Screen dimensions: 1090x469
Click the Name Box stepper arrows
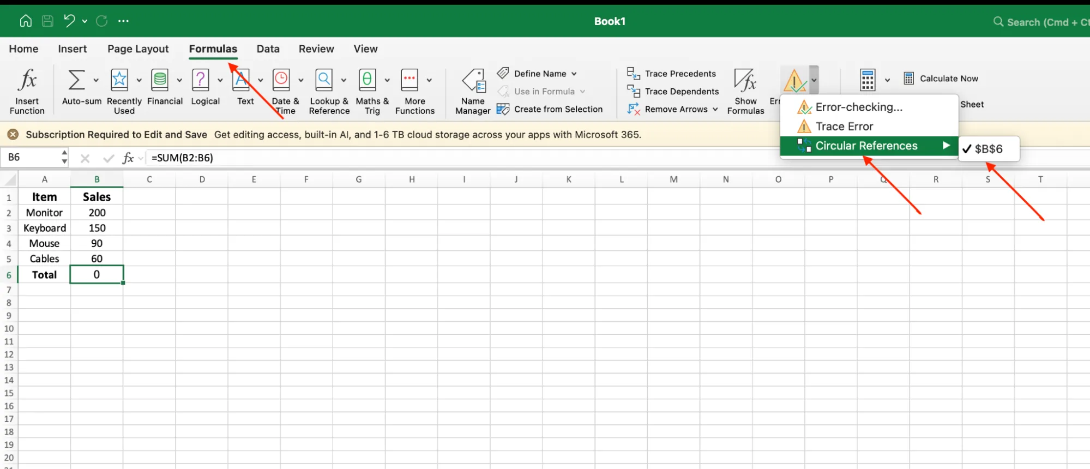(x=64, y=157)
